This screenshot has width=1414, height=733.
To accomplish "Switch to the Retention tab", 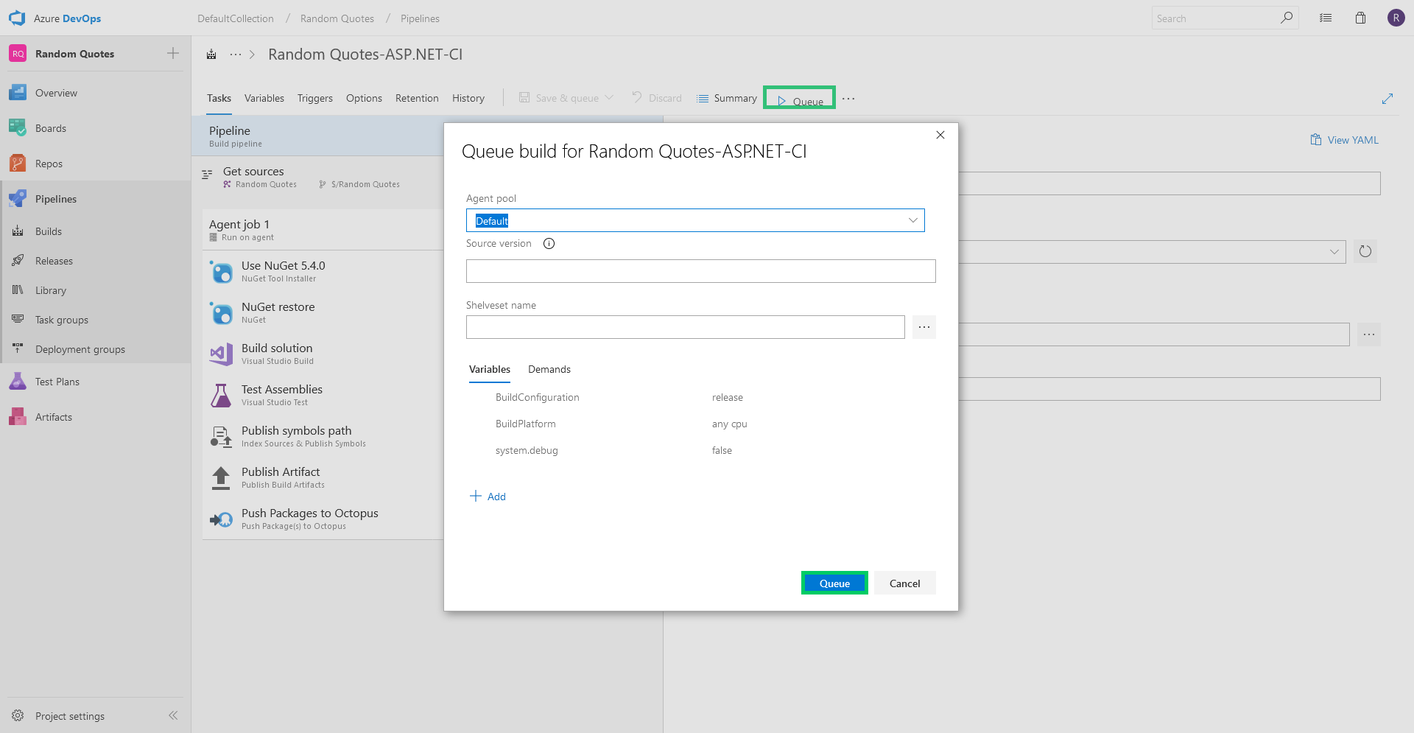I will point(417,98).
